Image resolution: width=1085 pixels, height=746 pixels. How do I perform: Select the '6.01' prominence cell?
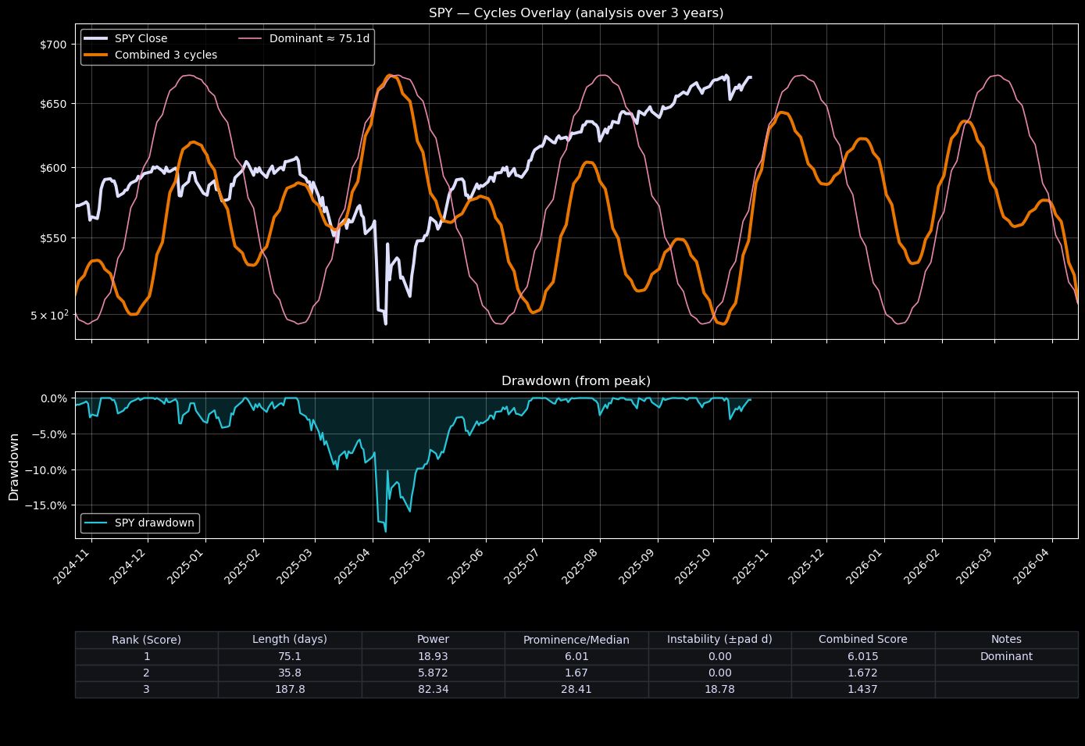[x=576, y=656]
